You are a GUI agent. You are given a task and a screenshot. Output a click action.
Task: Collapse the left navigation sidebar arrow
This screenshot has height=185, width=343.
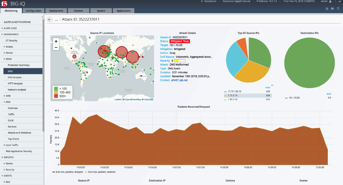42,17
